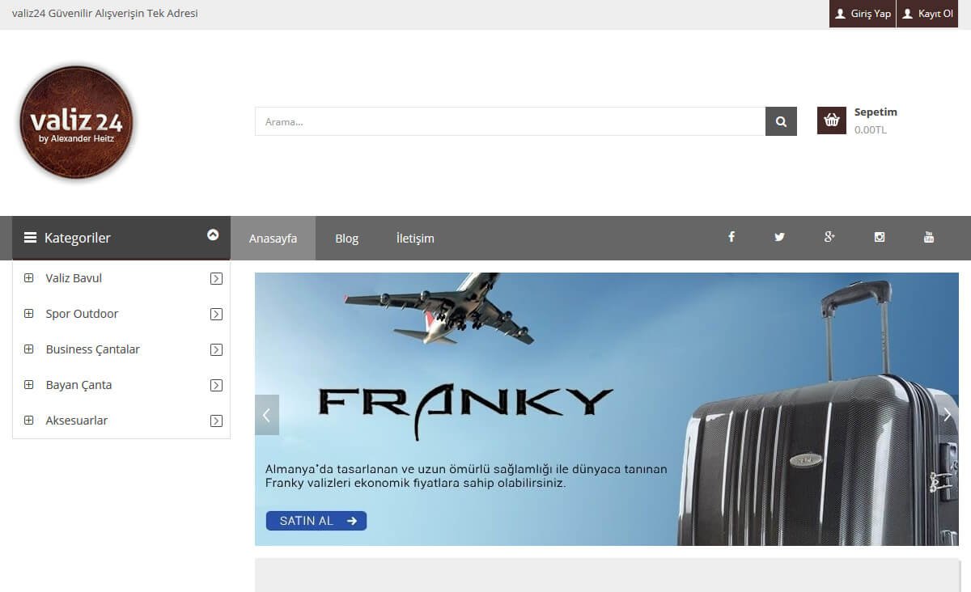971x592 pixels.
Task: Collapse Kategoriler with the up chevron
Action: point(213,235)
